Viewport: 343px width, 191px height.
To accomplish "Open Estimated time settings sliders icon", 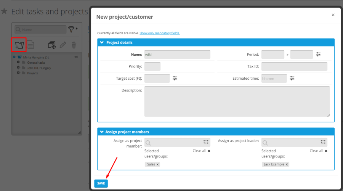I will tap(292, 78).
